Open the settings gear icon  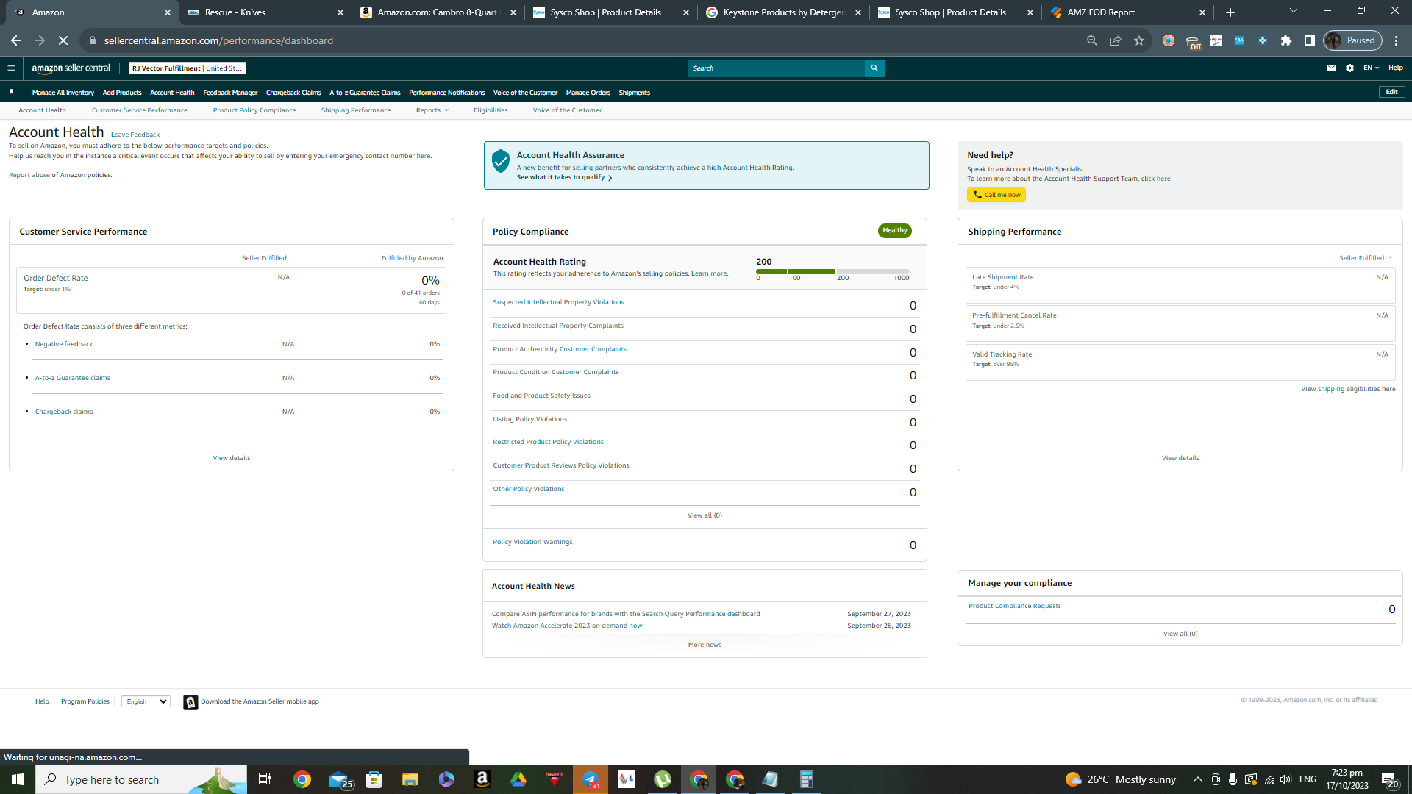(x=1349, y=68)
